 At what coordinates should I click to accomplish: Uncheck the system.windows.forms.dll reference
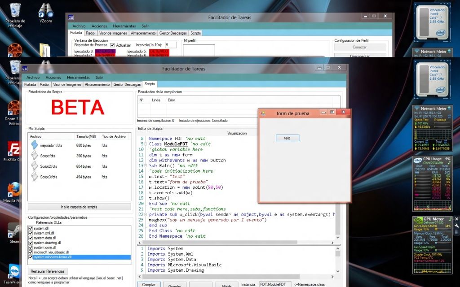31,257
